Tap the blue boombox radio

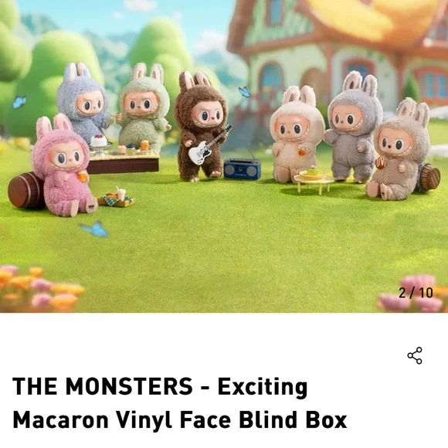242,168
